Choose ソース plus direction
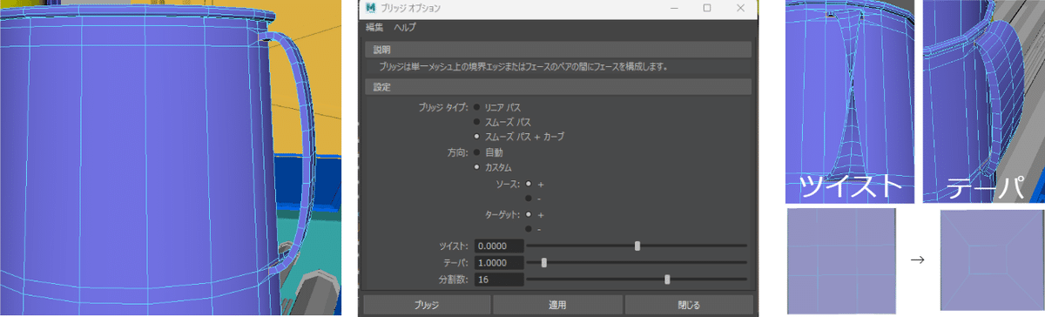Viewport: 1045px width, 317px height. [x=529, y=184]
